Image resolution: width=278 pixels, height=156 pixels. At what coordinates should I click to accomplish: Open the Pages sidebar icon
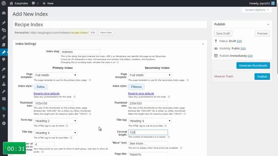click(4, 45)
